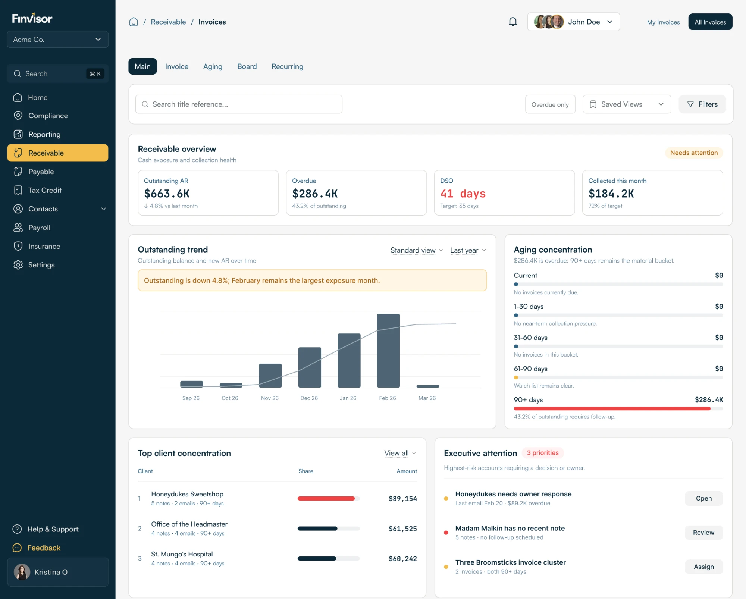Screen dimensions: 746x599
Task: Switch to All Invoices view
Action: click(710, 22)
